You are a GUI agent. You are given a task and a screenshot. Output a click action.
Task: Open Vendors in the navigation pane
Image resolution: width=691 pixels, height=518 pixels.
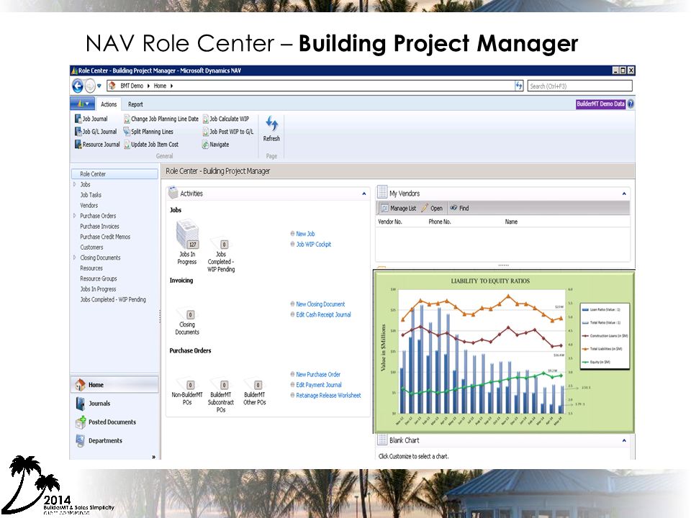[x=89, y=205]
